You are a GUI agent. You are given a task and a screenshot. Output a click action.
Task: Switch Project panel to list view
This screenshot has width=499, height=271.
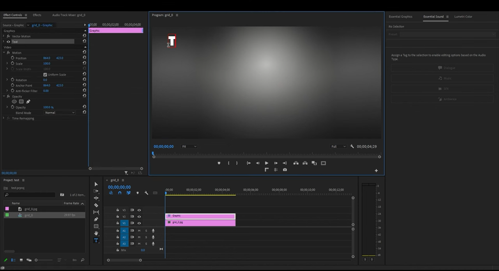pyautogui.click(x=13, y=260)
